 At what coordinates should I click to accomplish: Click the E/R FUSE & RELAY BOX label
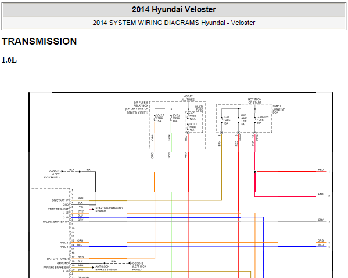coord(137,107)
